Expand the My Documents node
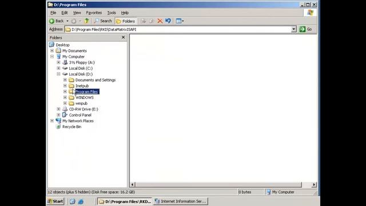The width and height of the screenshot is (366, 206). (x=52, y=51)
